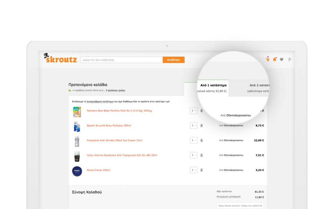Click the coupon code input field

tap(240, 206)
